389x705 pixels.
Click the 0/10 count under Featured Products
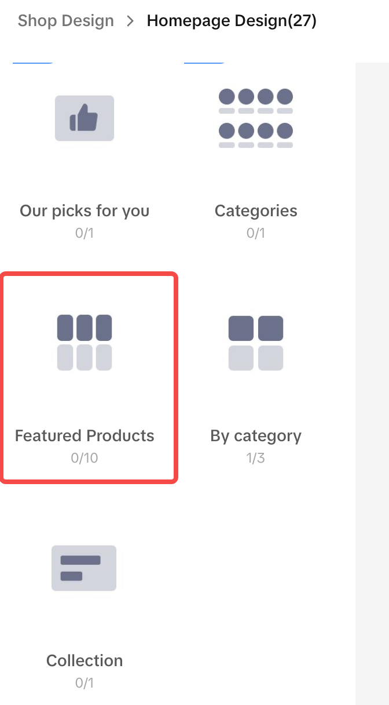coord(85,458)
